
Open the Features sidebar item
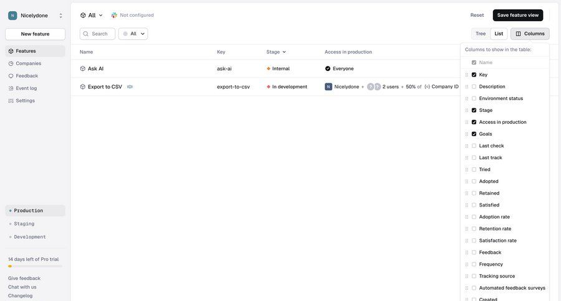[35, 51]
